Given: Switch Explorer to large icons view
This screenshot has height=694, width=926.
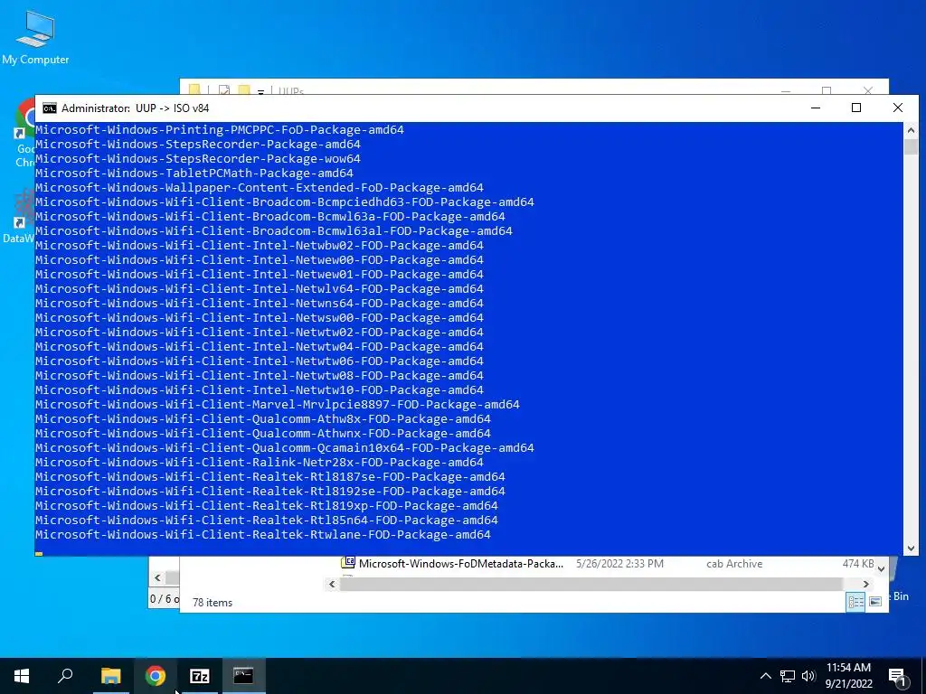Looking at the screenshot, I should tap(875, 601).
